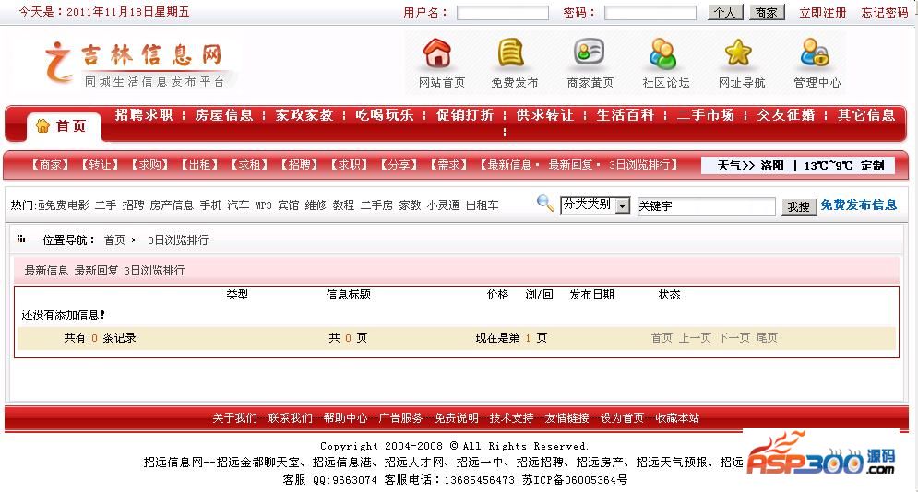This screenshot has height=492, width=918.
Task: Select the 首页 main tab
Action: (64, 125)
